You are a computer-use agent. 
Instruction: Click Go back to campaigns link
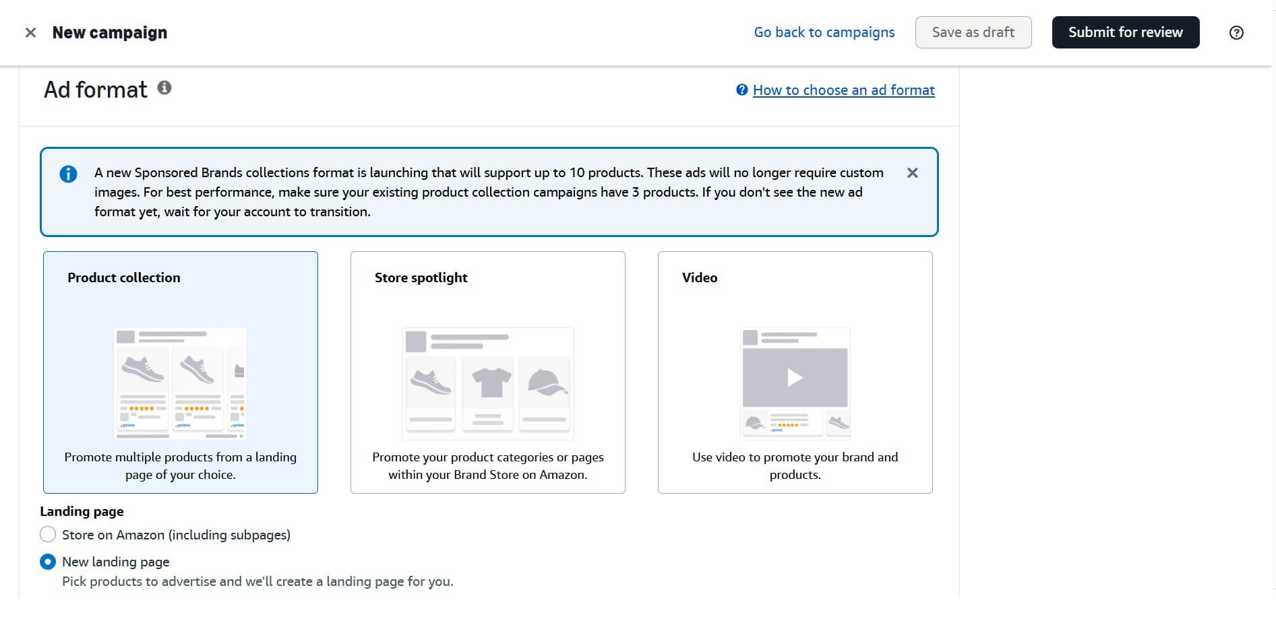point(824,32)
